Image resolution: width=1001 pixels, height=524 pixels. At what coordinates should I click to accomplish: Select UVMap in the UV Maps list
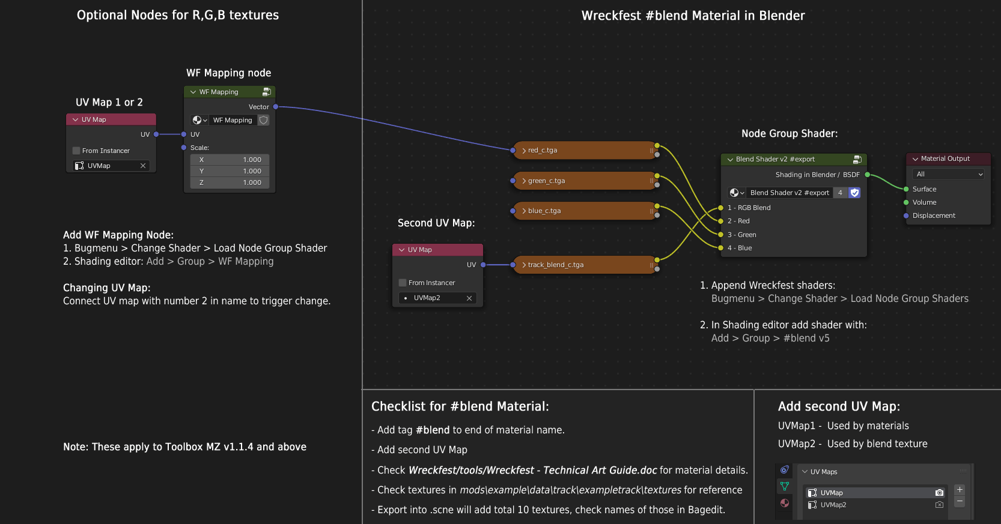pos(876,493)
